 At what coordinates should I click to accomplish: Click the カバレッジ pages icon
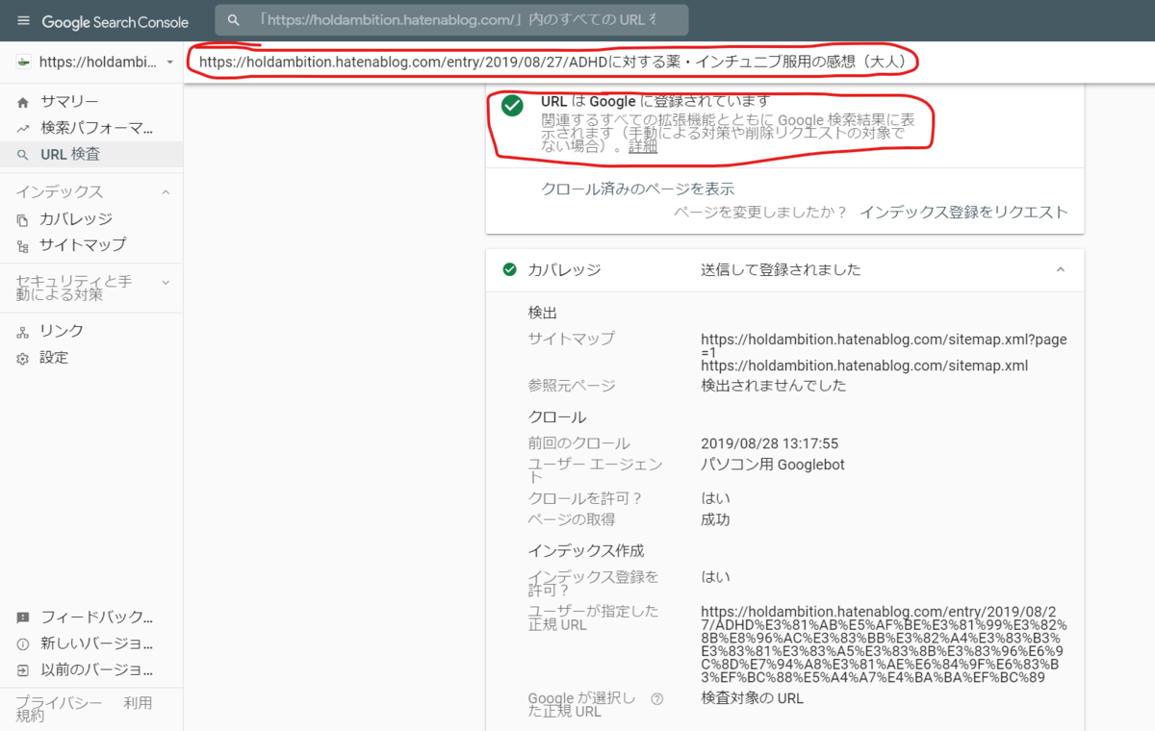click(23, 219)
